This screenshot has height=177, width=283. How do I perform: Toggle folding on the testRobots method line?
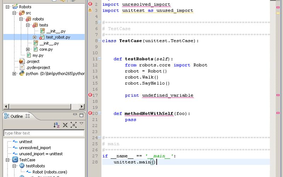pyautogui.click(x=99, y=59)
